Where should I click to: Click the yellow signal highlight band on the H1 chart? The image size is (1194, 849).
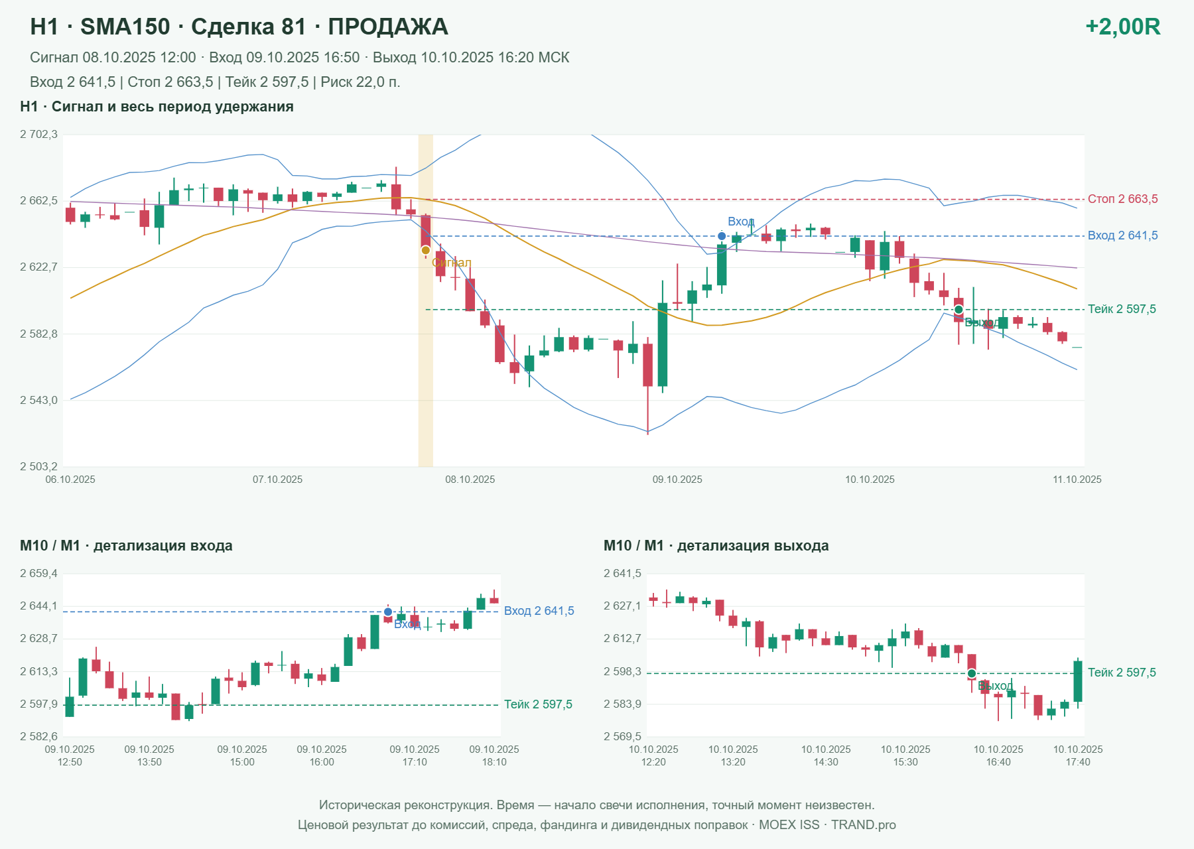click(x=425, y=300)
